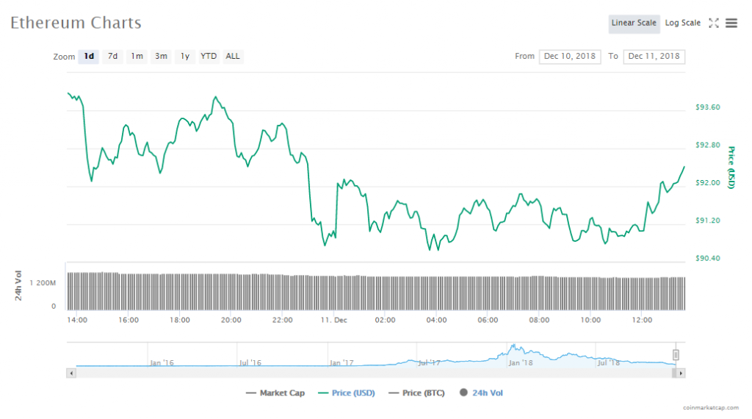Edit the To date field
Viewport: 752px width, 419px height.
point(654,57)
